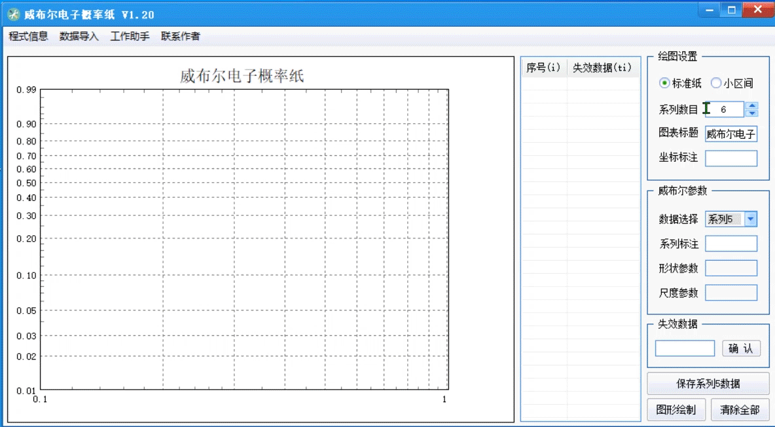Viewport: 775px width, 427px height.
Task: Click the 图形绘制 button
Action: (676, 410)
